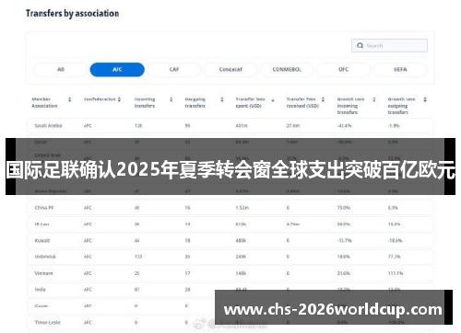Viewport: 461px width, 333px height.
Task: Show UEFA associations tab
Action: click(x=400, y=69)
